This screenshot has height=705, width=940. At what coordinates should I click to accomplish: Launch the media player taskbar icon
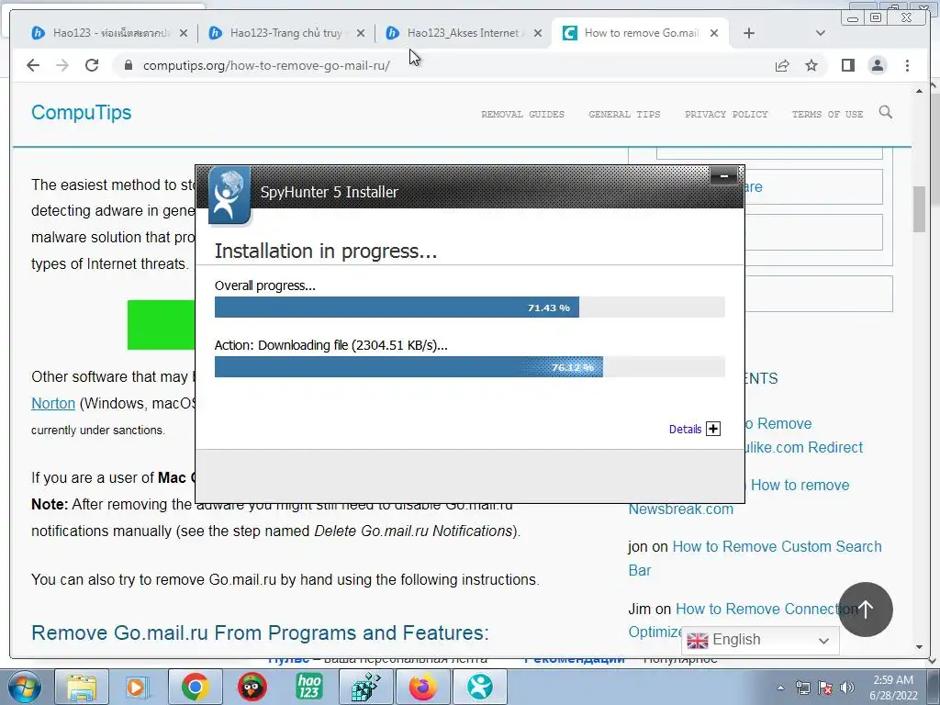138,687
